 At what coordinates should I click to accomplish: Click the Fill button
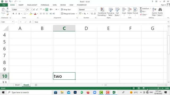[x=143, y=12]
